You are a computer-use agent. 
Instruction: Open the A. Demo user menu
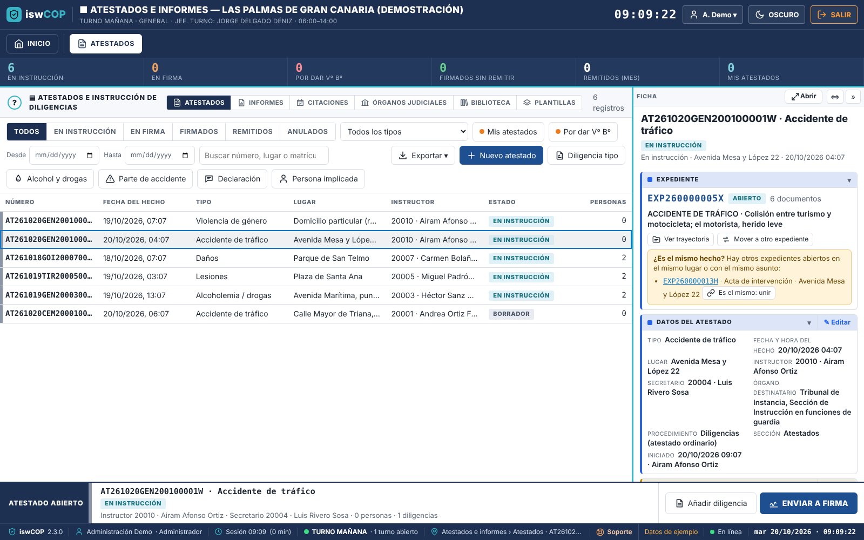713,15
